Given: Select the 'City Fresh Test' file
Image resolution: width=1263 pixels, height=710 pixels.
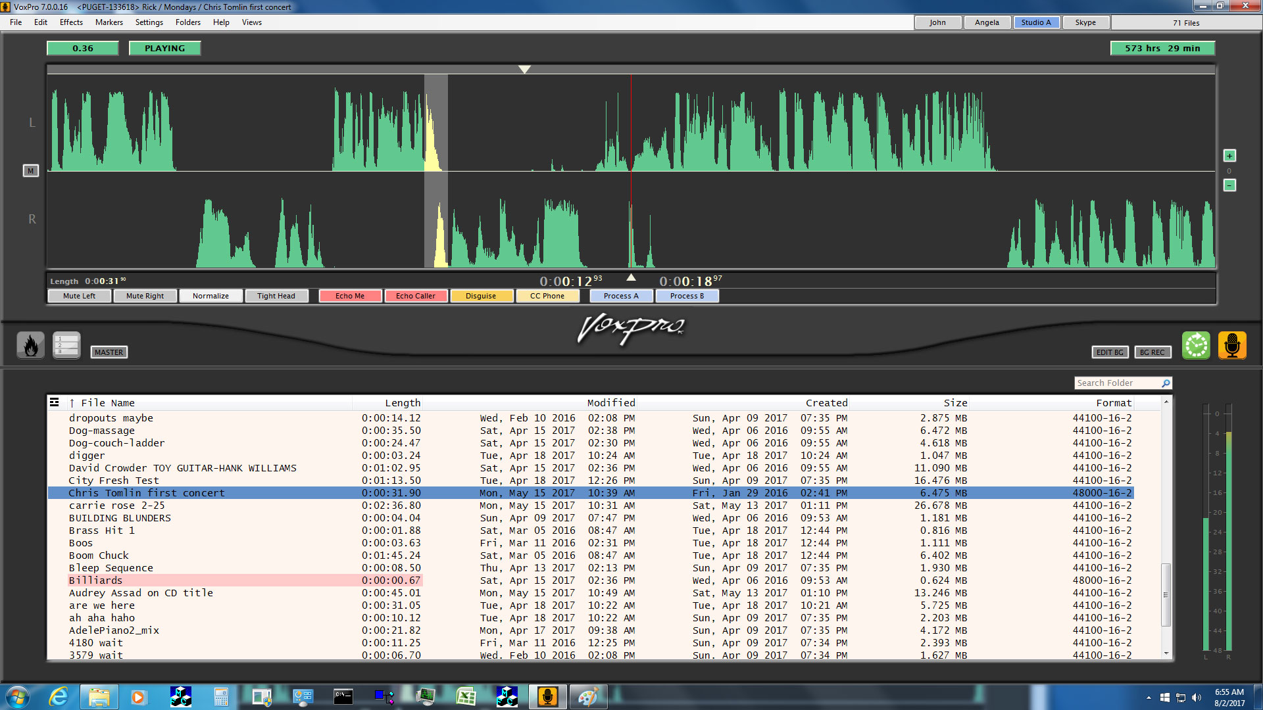Looking at the screenshot, I should coord(591,481).
